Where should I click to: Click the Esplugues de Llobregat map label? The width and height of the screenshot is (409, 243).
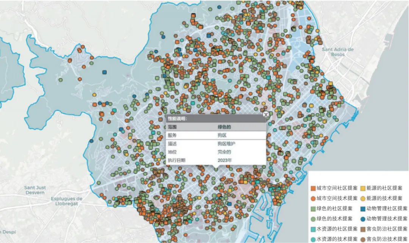click(x=66, y=201)
